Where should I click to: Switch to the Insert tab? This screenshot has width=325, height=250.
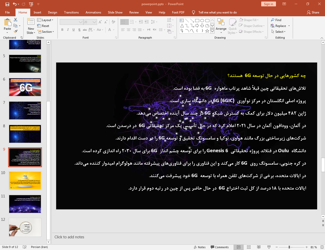(37, 12)
